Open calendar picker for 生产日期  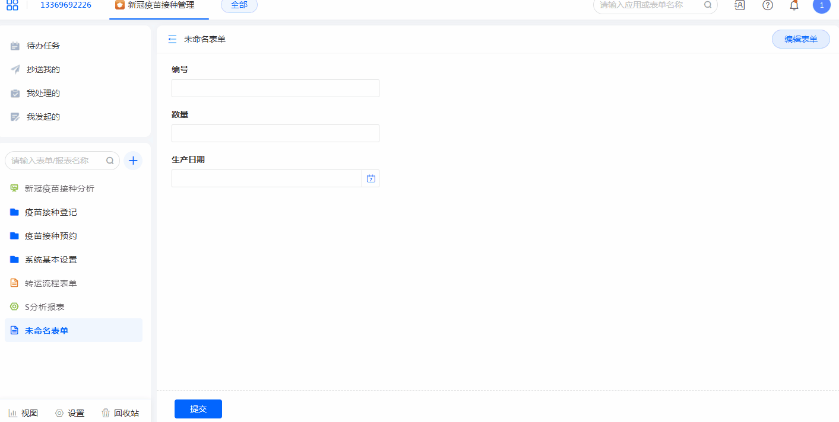(371, 178)
